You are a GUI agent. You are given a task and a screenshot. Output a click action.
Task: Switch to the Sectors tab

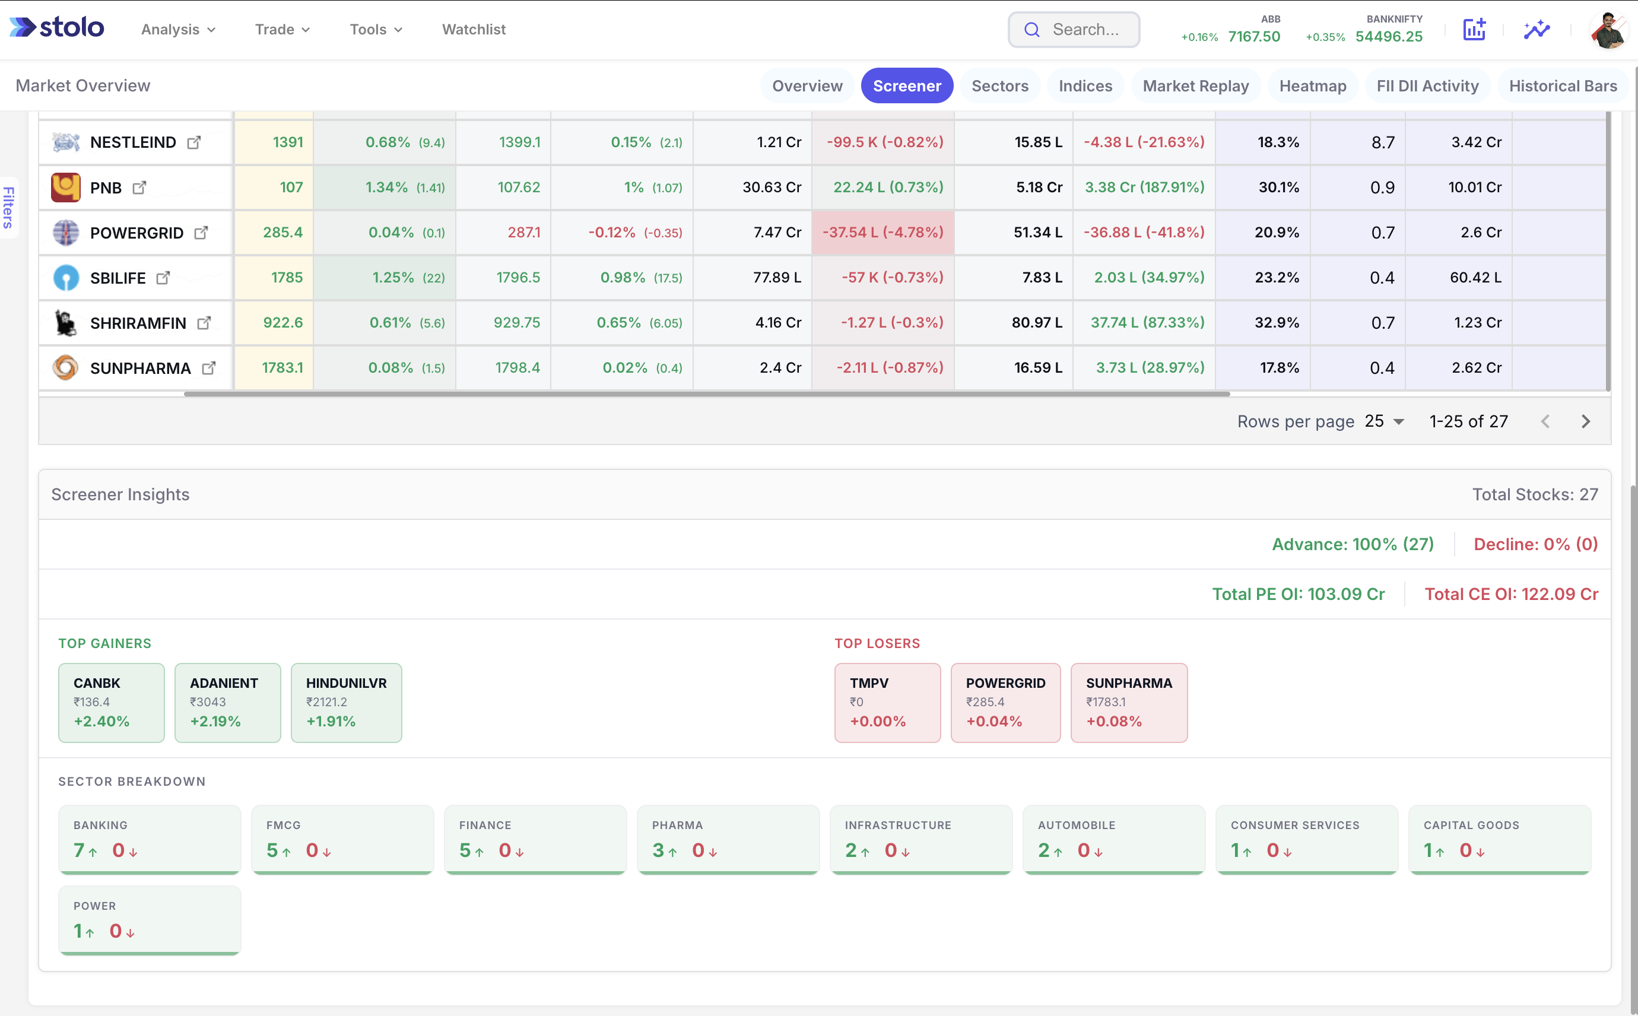point(1000,86)
